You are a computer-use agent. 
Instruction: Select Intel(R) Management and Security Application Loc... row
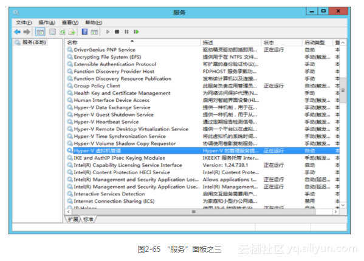pos(203,180)
